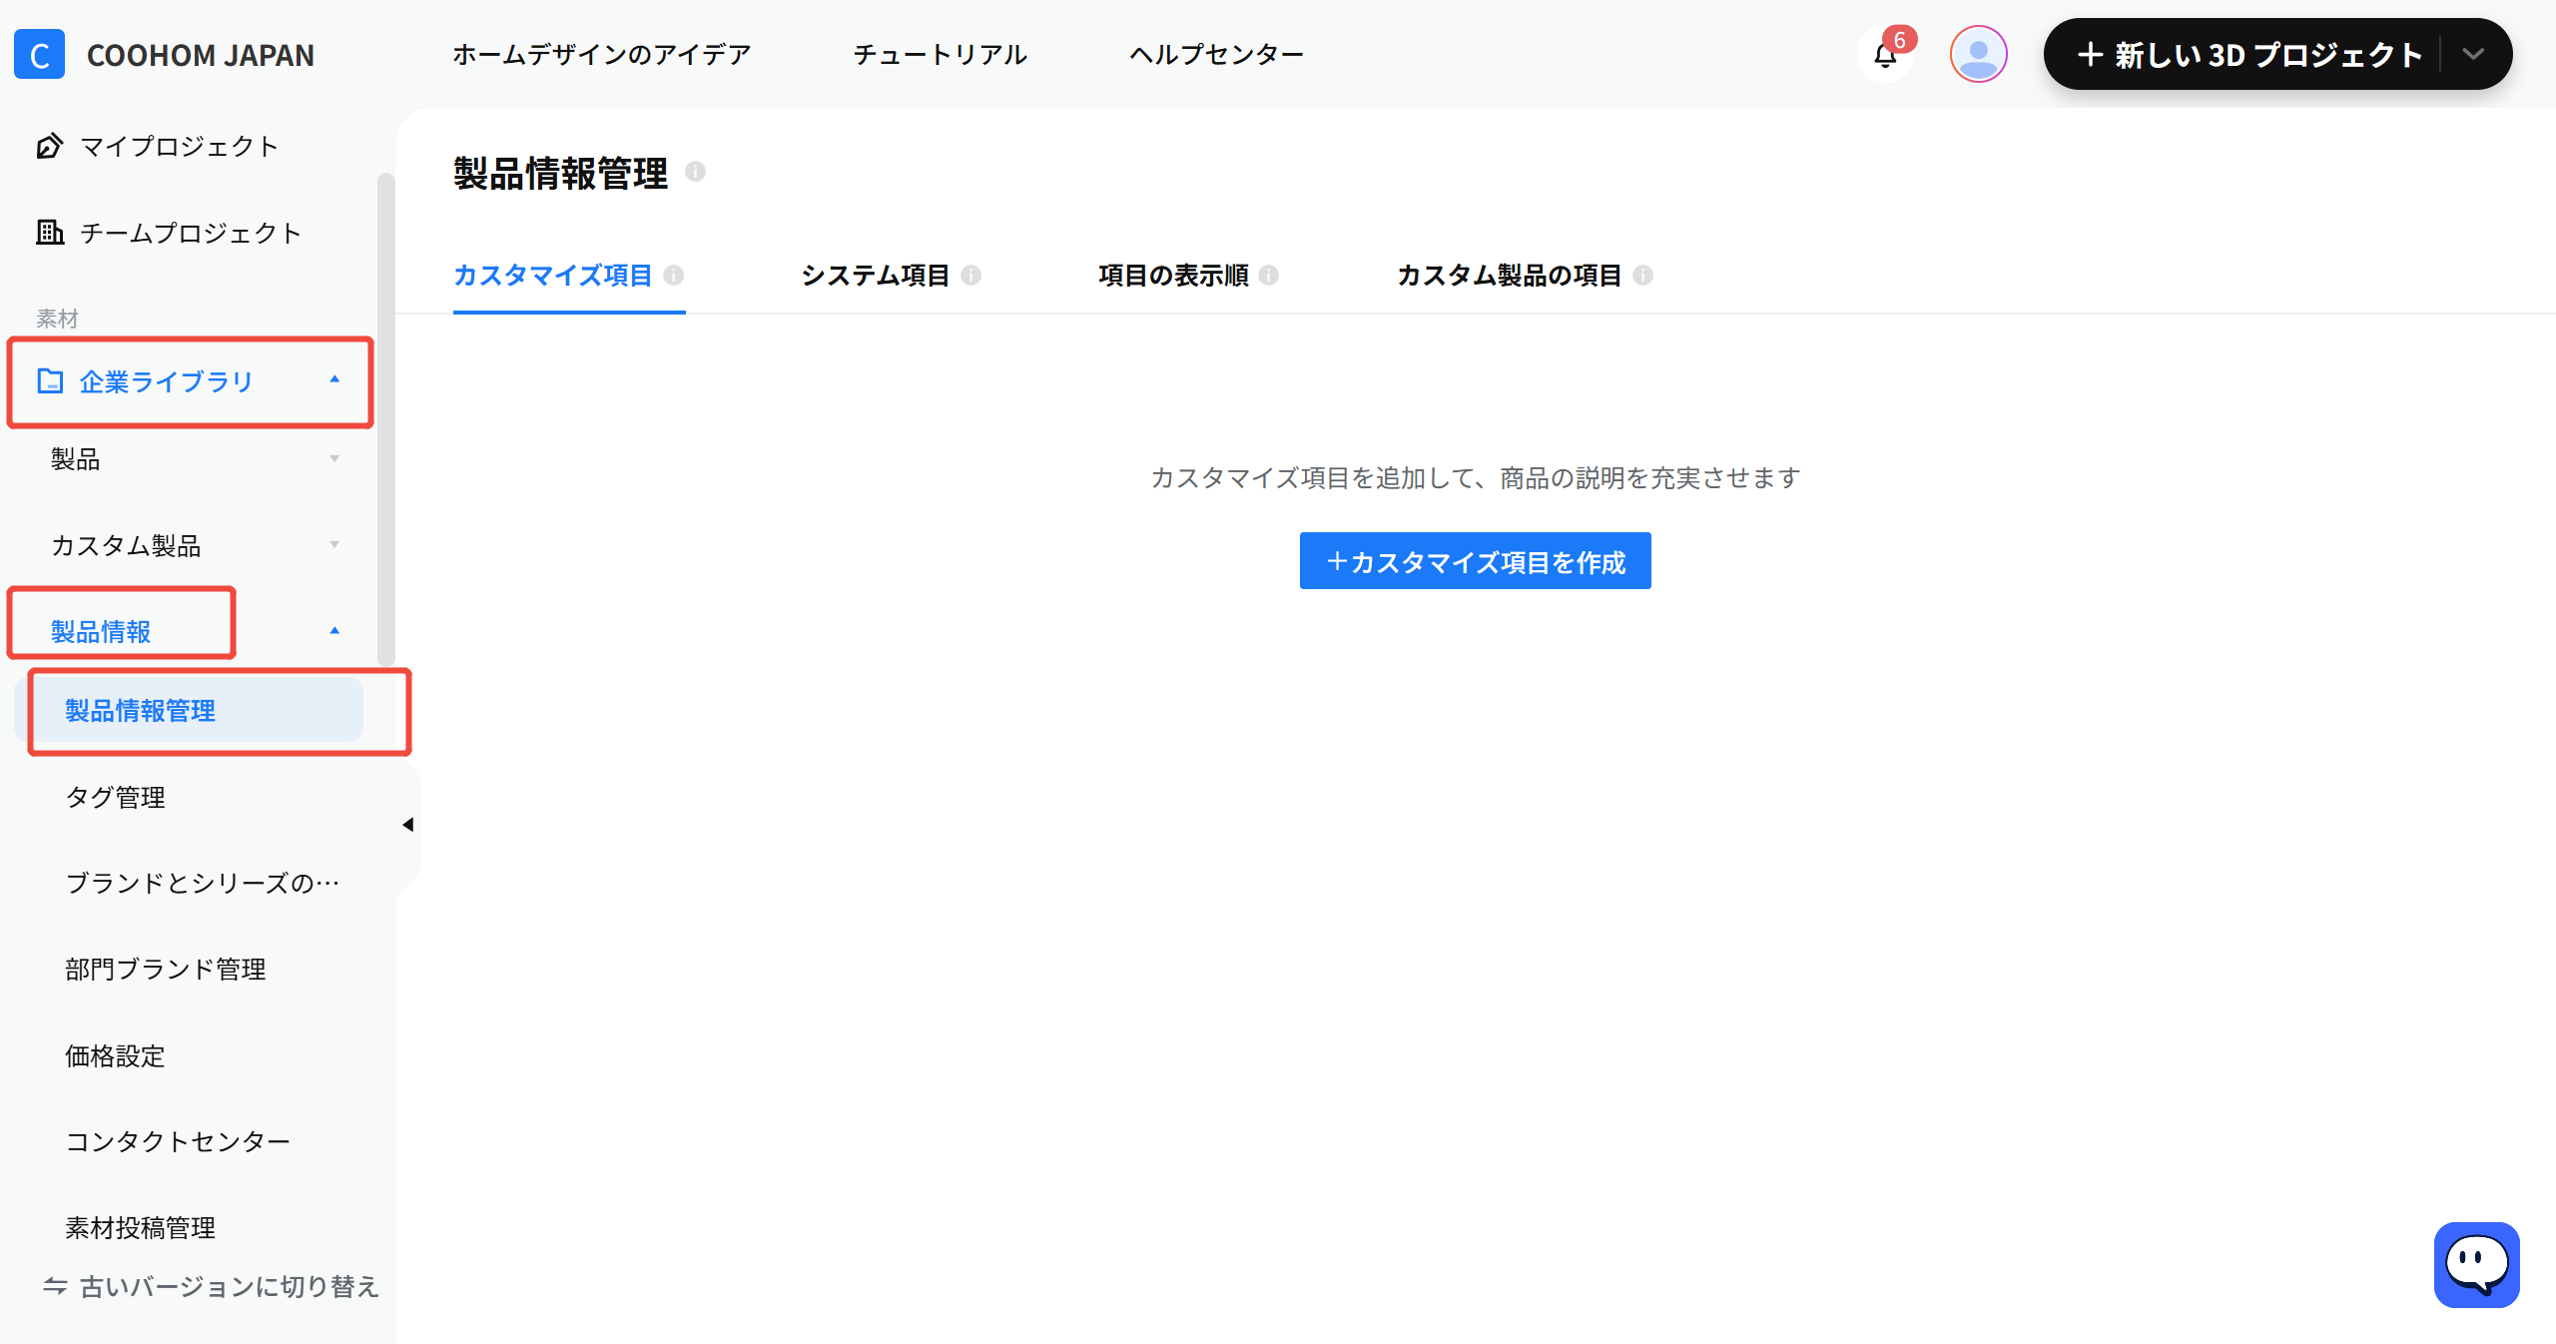This screenshot has width=2556, height=1344.
Task: Collapse the 製品情報 submenu arrow
Action: click(334, 630)
